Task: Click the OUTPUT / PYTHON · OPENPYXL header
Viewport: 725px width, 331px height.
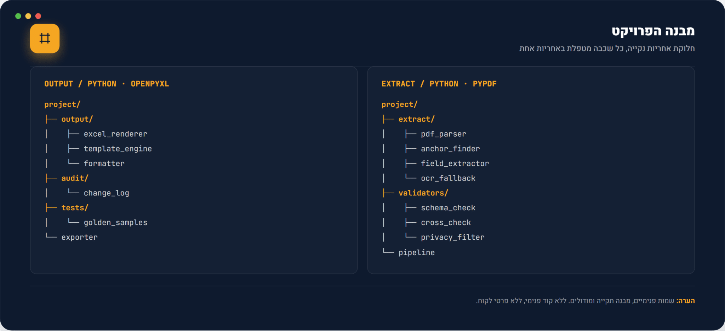Action: click(x=107, y=84)
